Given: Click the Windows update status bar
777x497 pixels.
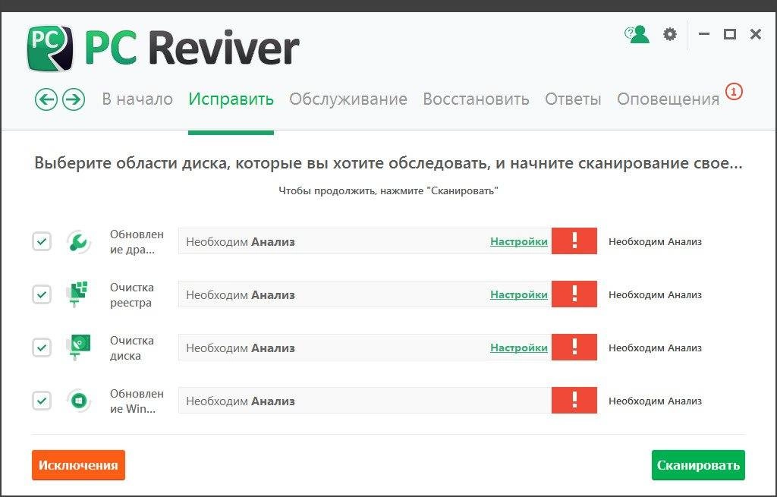Looking at the screenshot, I should click(x=365, y=401).
